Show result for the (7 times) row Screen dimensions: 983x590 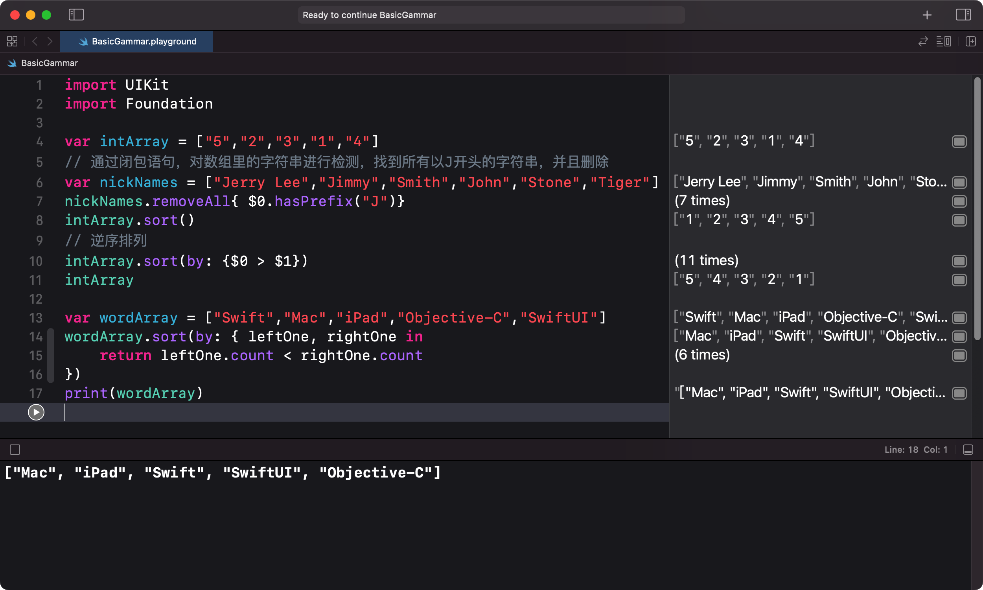[959, 201]
